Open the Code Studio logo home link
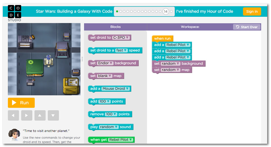The width and height of the screenshot is (271, 147). [x=14, y=13]
